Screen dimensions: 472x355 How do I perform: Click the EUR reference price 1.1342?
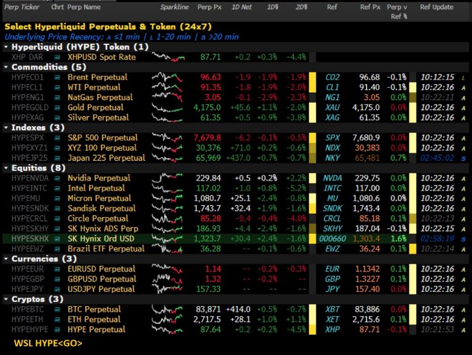pyautogui.click(x=367, y=269)
